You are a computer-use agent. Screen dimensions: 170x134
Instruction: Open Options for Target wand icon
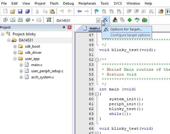pyautogui.click(x=105, y=20)
